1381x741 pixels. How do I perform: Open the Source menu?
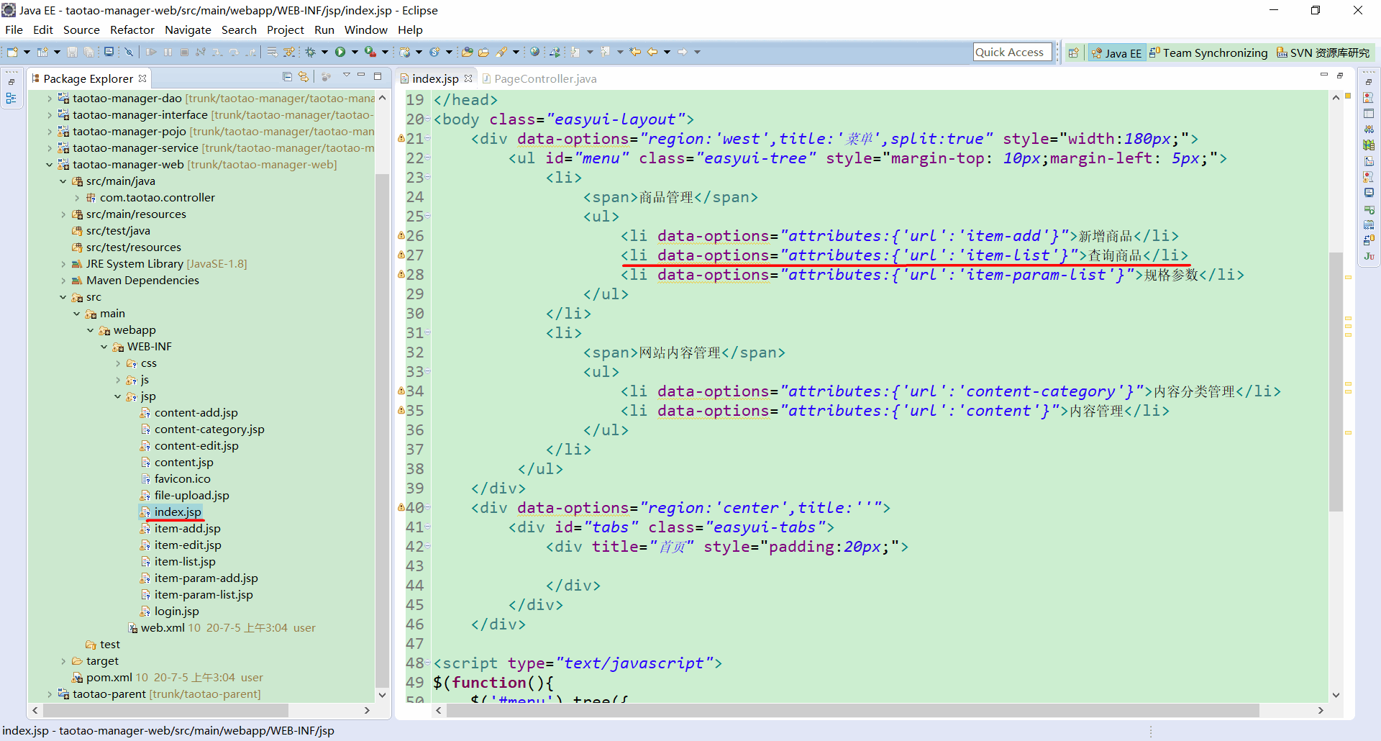81,29
